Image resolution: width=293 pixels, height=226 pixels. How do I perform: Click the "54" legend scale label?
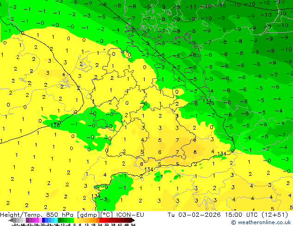click(x=133, y=225)
